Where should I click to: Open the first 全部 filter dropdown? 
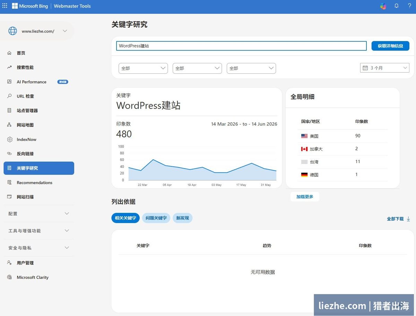coord(143,68)
